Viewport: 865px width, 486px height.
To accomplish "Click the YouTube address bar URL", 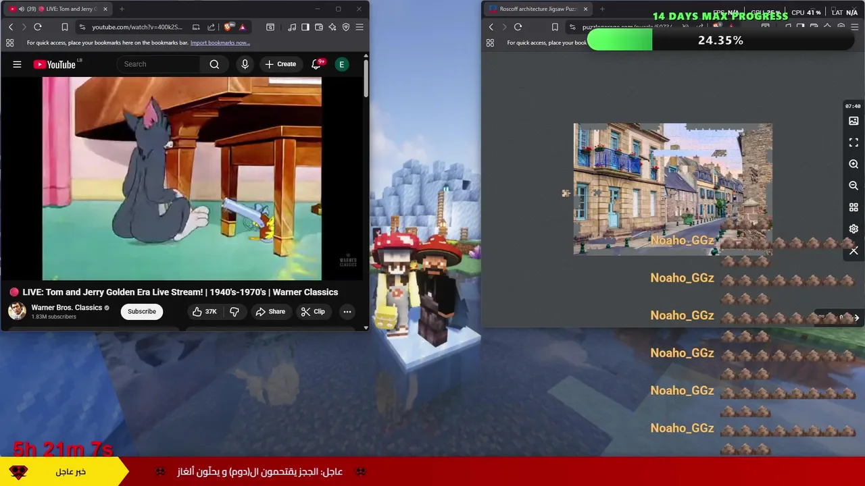I will (x=137, y=27).
